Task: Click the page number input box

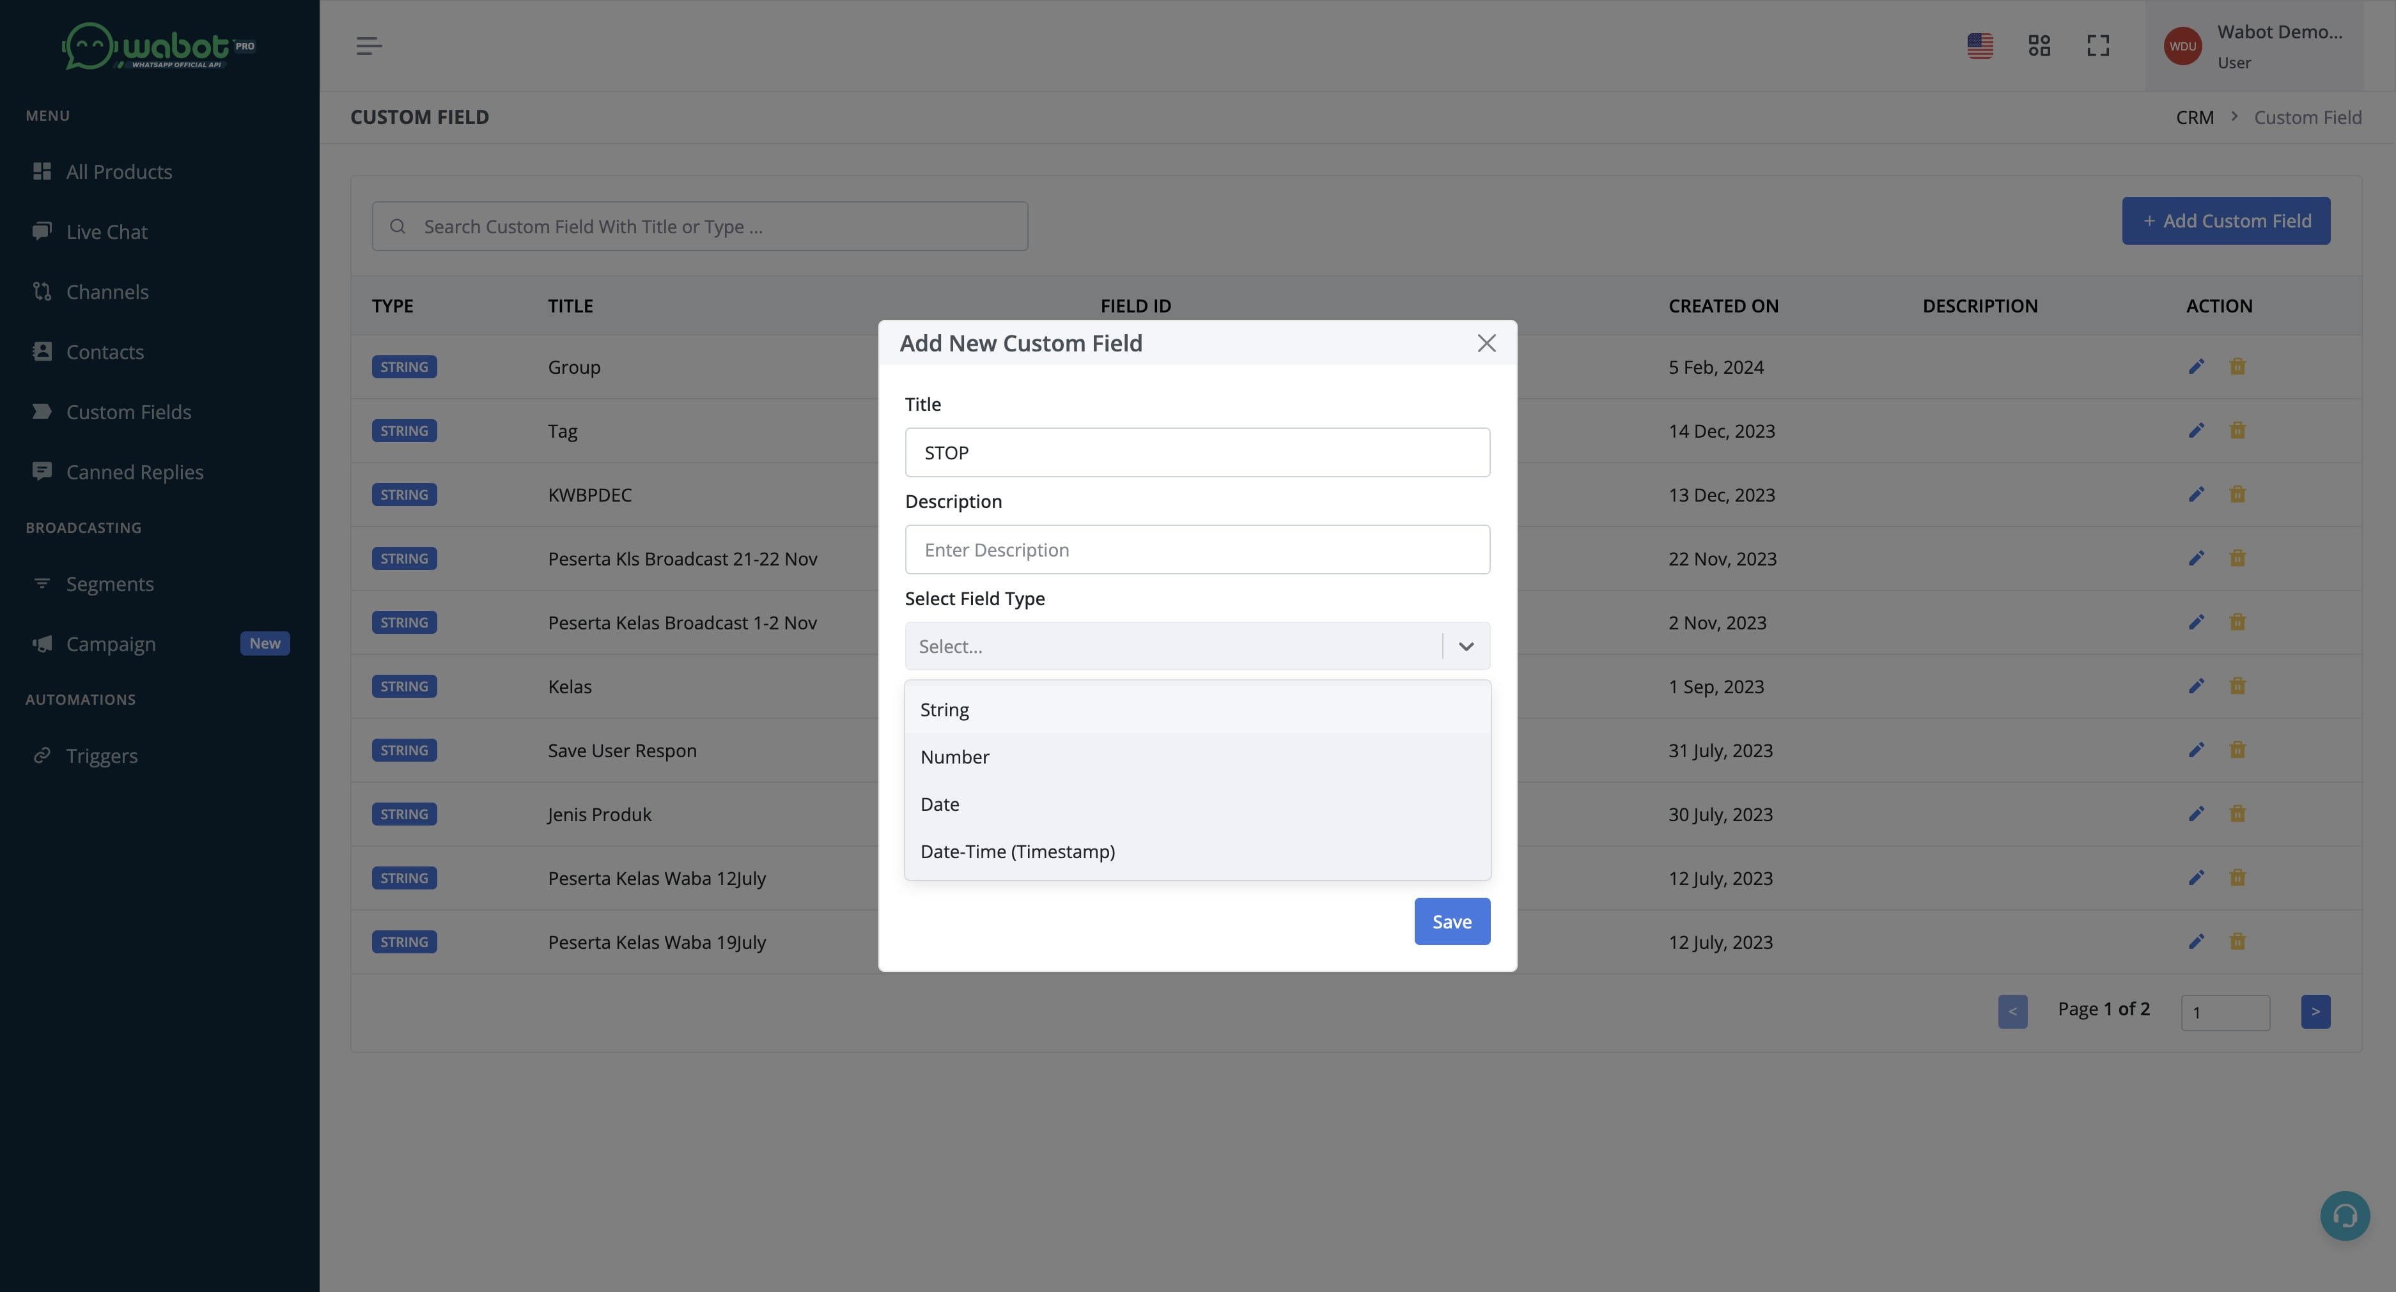Action: click(x=2225, y=1012)
